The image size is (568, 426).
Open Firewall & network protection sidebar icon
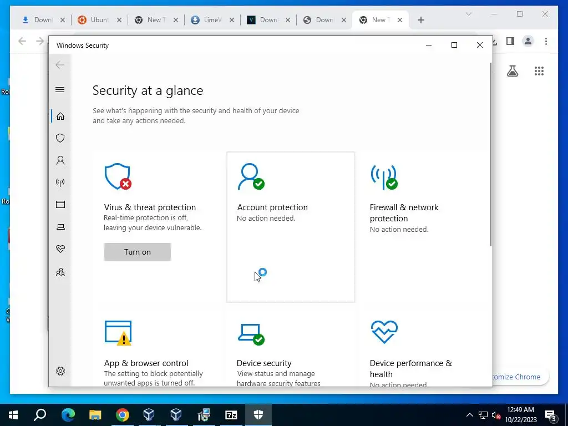(60, 182)
